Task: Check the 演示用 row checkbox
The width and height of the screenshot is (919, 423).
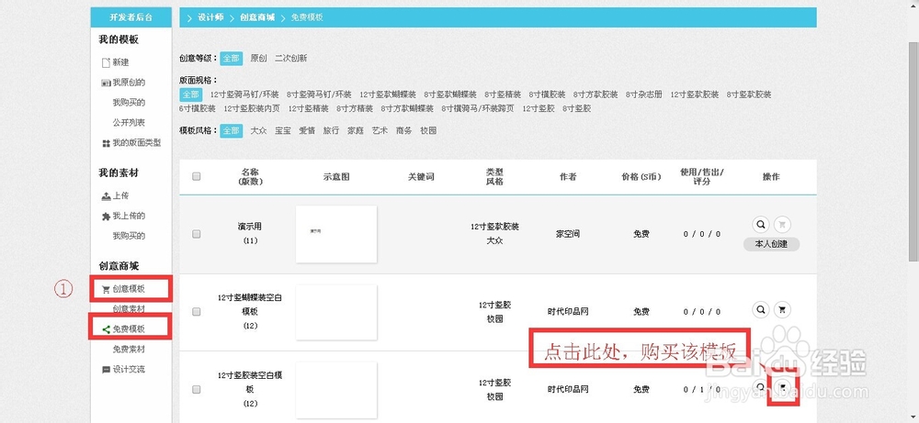Action: click(x=197, y=234)
